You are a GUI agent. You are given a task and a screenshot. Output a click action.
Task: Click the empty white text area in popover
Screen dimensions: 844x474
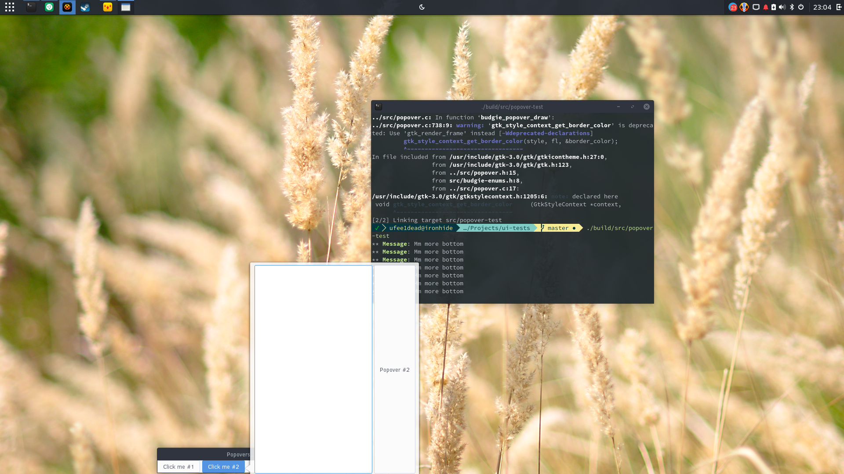coord(313,369)
